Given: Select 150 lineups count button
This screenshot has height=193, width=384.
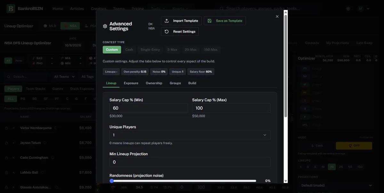Looking at the screenshot, I should pyautogui.click(x=360, y=167).
